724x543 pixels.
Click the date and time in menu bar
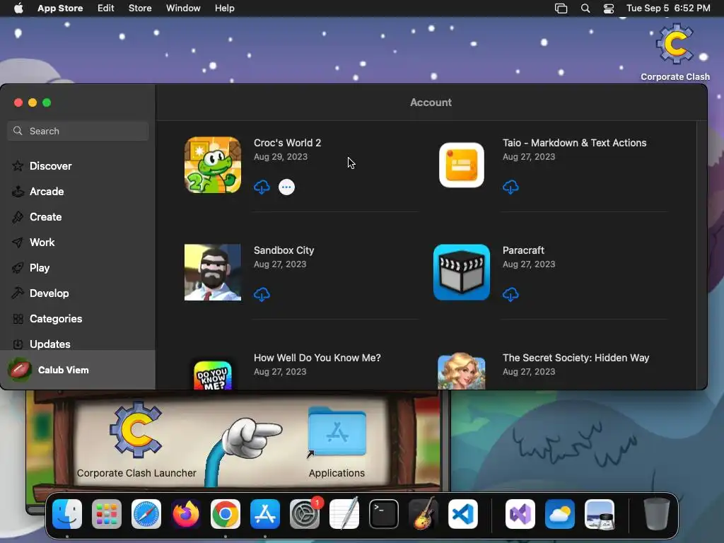pos(668,8)
